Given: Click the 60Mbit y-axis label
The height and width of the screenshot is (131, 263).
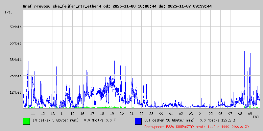Looking at the screenshot, I should pyautogui.click(x=15, y=27).
